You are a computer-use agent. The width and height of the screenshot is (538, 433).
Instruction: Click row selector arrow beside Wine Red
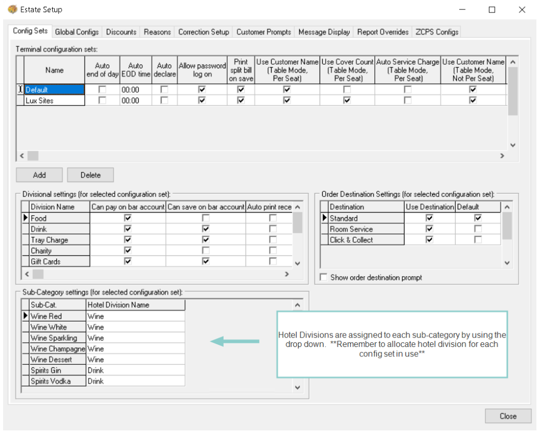[26, 316]
